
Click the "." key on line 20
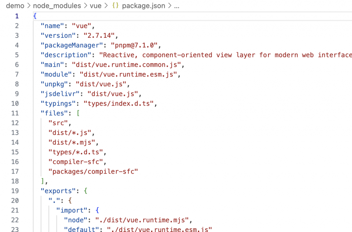point(55,201)
